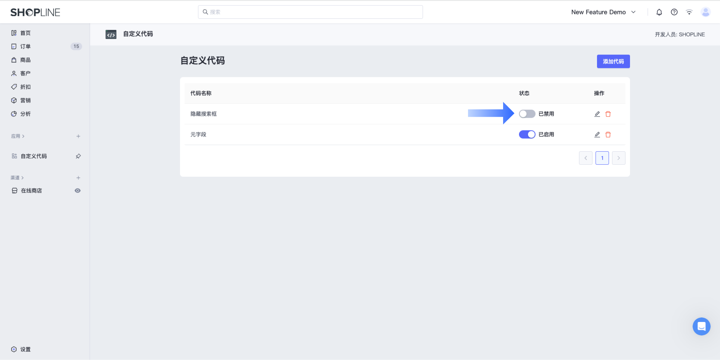This screenshot has height=360, width=720.
Task: Open the help question mark icon
Action: (674, 12)
